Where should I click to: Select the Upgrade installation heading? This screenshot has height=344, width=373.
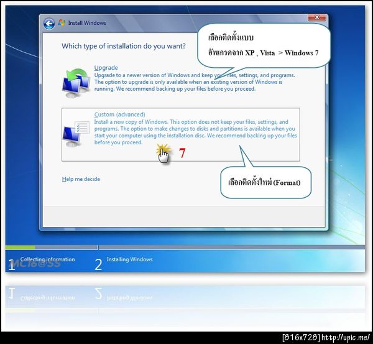point(106,68)
